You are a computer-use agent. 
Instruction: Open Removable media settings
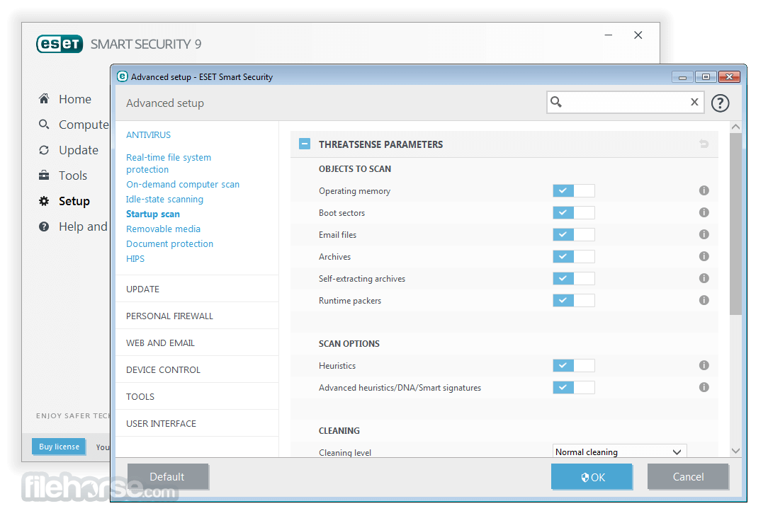tap(163, 229)
